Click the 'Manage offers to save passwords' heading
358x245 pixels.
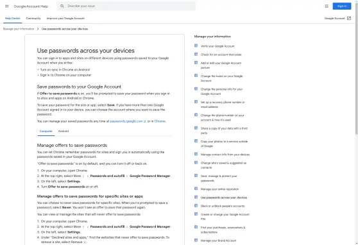click(x=72, y=145)
